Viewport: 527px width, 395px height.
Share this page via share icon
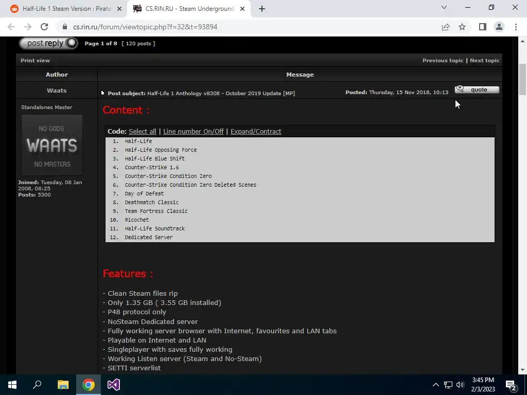point(446,27)
